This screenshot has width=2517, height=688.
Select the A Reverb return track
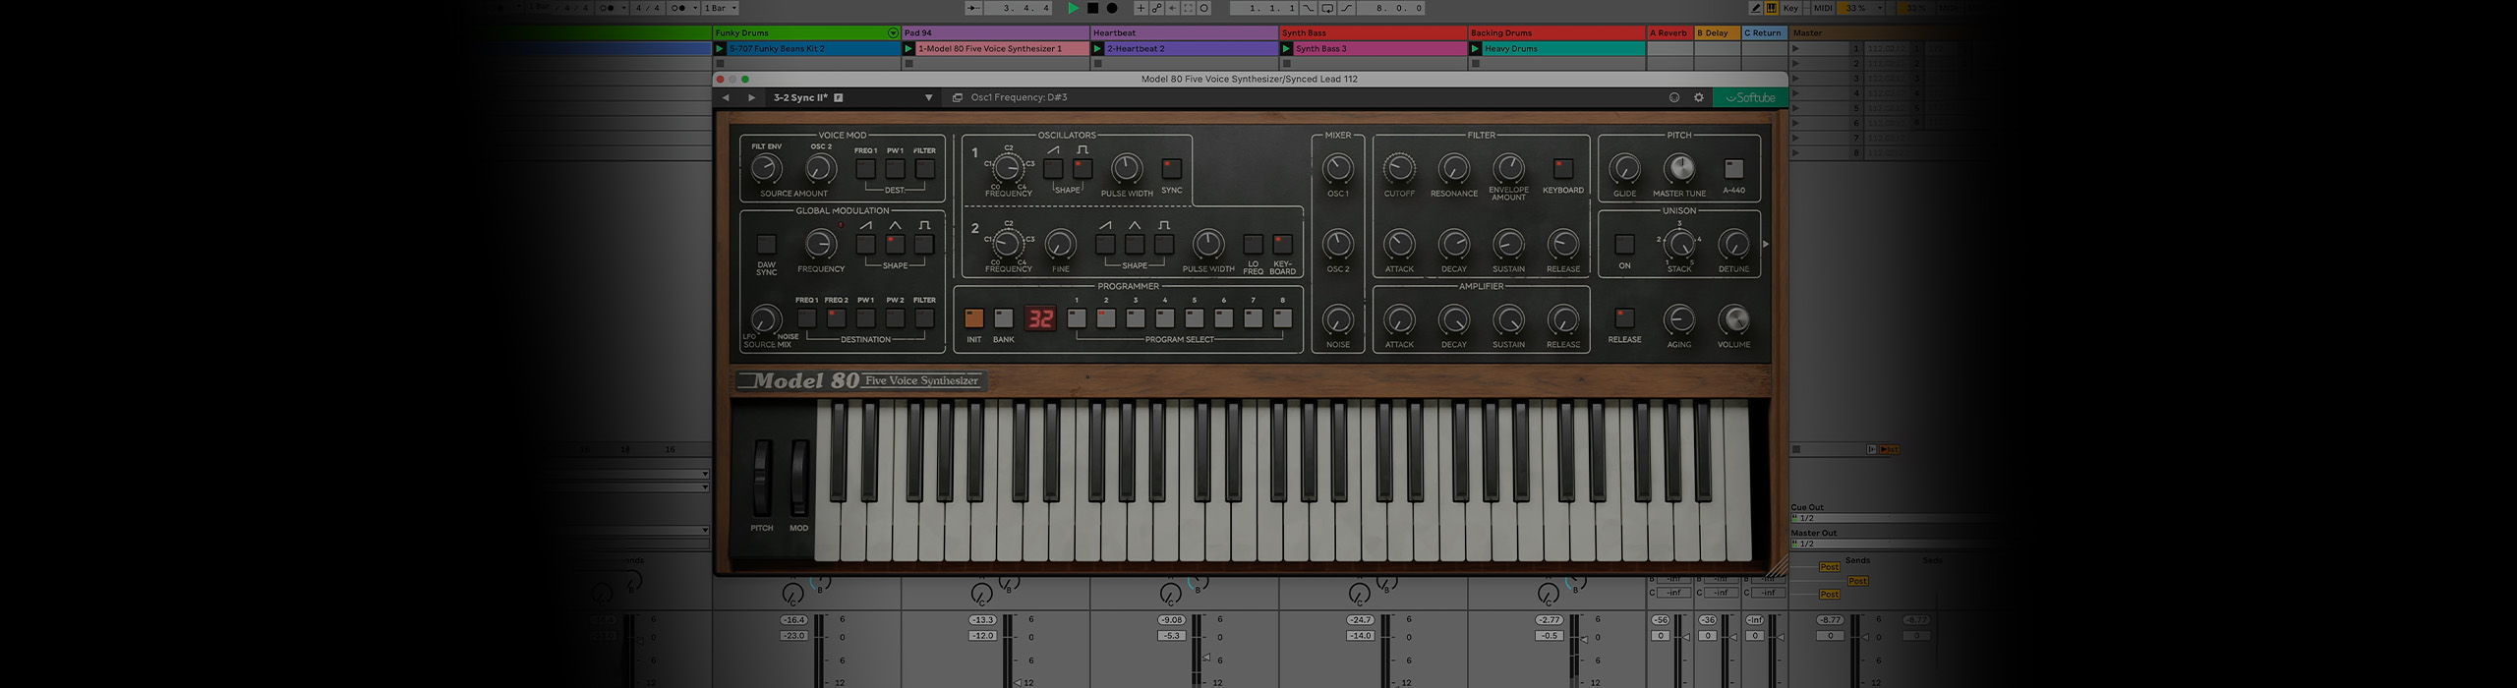pyautogui.click(x=1668, y=32)
